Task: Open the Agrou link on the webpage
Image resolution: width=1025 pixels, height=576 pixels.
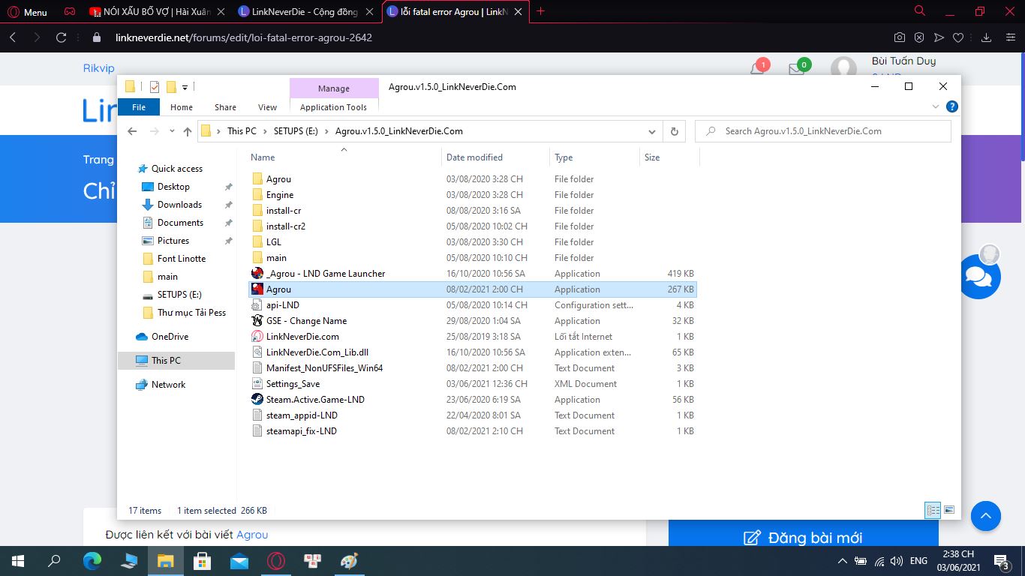Action: pos(253,534)
